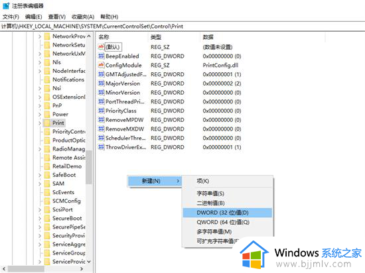Expand the RadioManag tree node

point(40,149)
